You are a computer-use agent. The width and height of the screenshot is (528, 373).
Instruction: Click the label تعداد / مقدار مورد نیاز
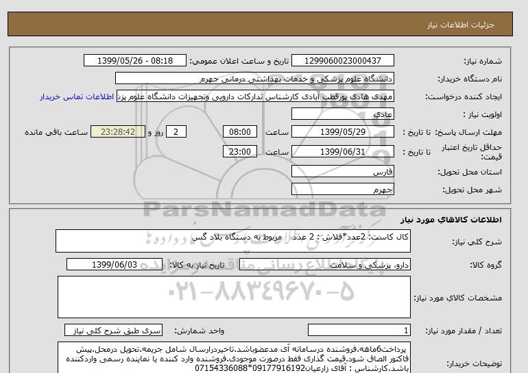pyautogui.click(x=464, y=331)
